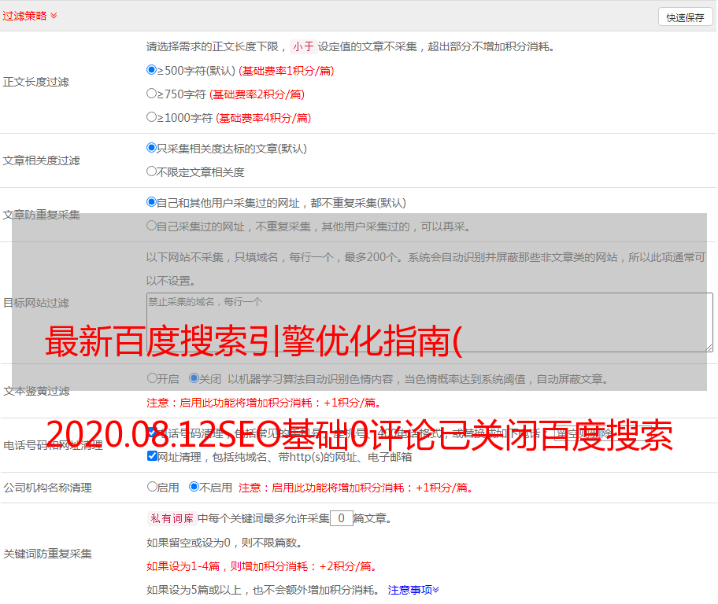Select 不启用 for 公司机构名称清理

tap(194, 486)
